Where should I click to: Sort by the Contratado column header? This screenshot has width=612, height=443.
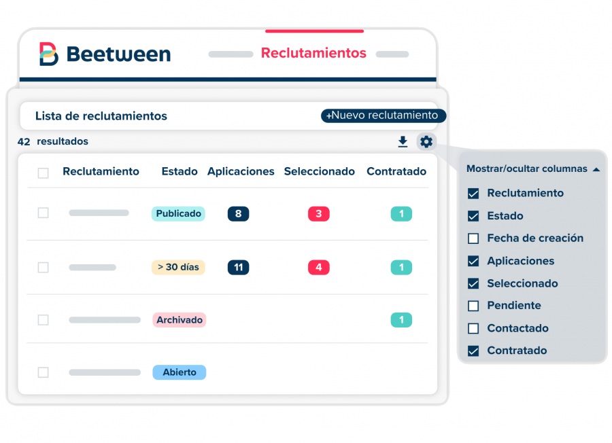click(396, 172)
